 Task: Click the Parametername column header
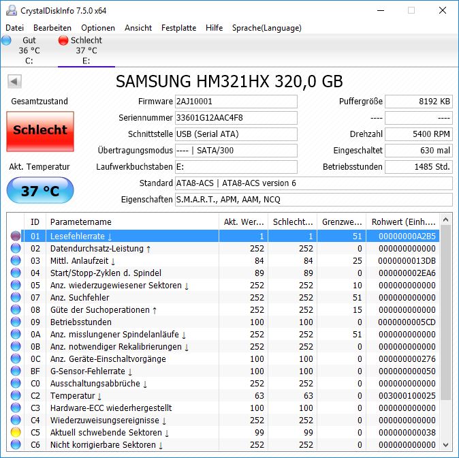(x=132, y=222)
